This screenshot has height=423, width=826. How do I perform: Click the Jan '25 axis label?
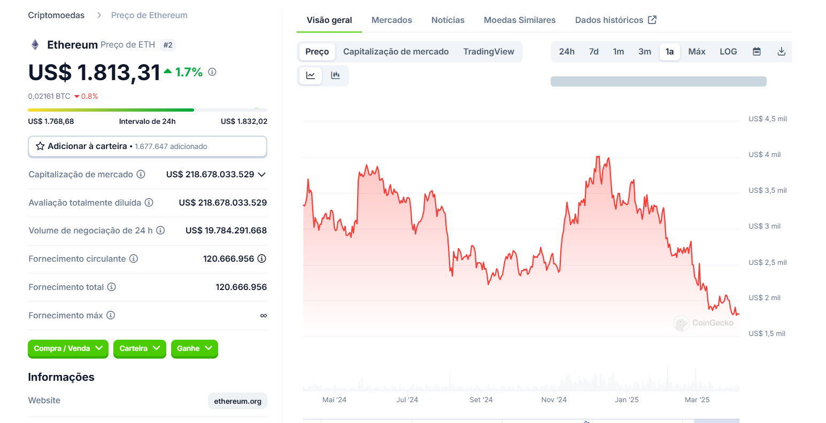[627, 400]
